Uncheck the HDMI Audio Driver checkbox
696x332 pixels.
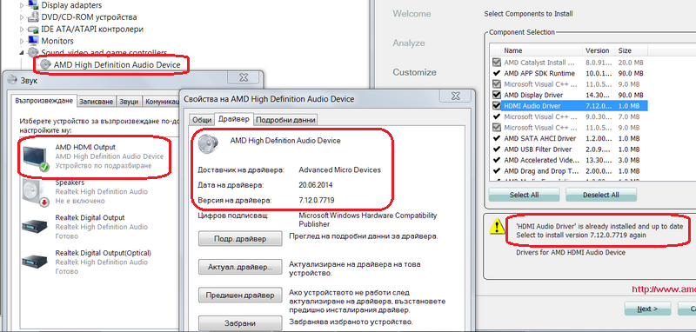click(x=496, y=106)
